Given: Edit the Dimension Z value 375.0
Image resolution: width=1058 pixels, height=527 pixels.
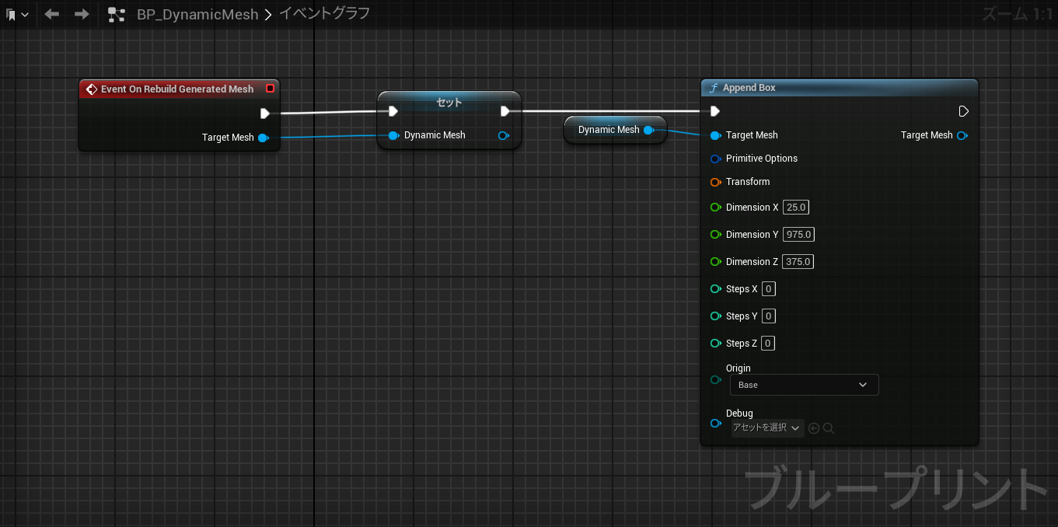Looking at the screenshot, I should pyautogui.click(x=798, y=261).
